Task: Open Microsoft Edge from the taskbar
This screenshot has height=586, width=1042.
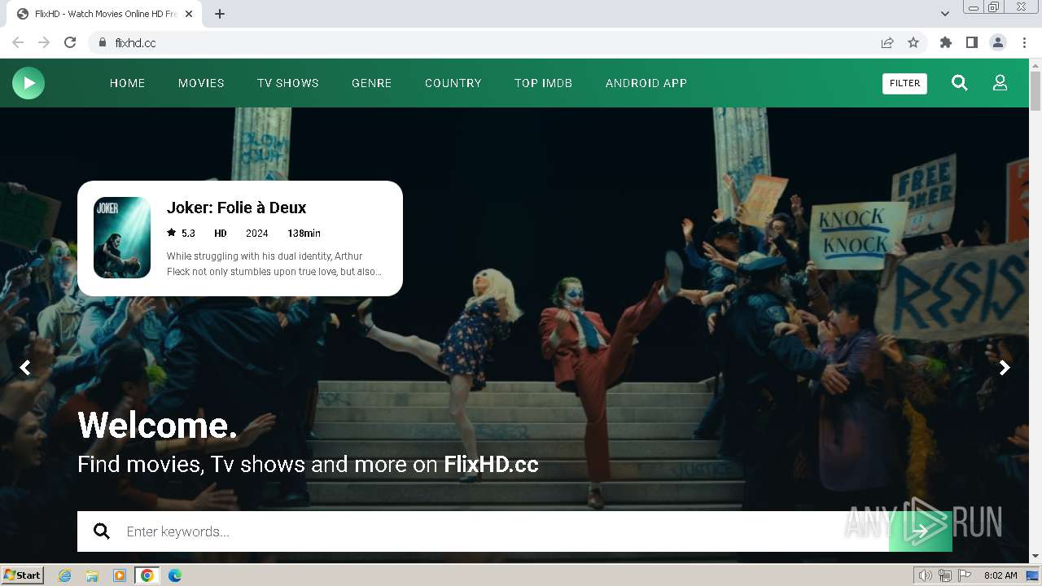Action: pos(175,575)
